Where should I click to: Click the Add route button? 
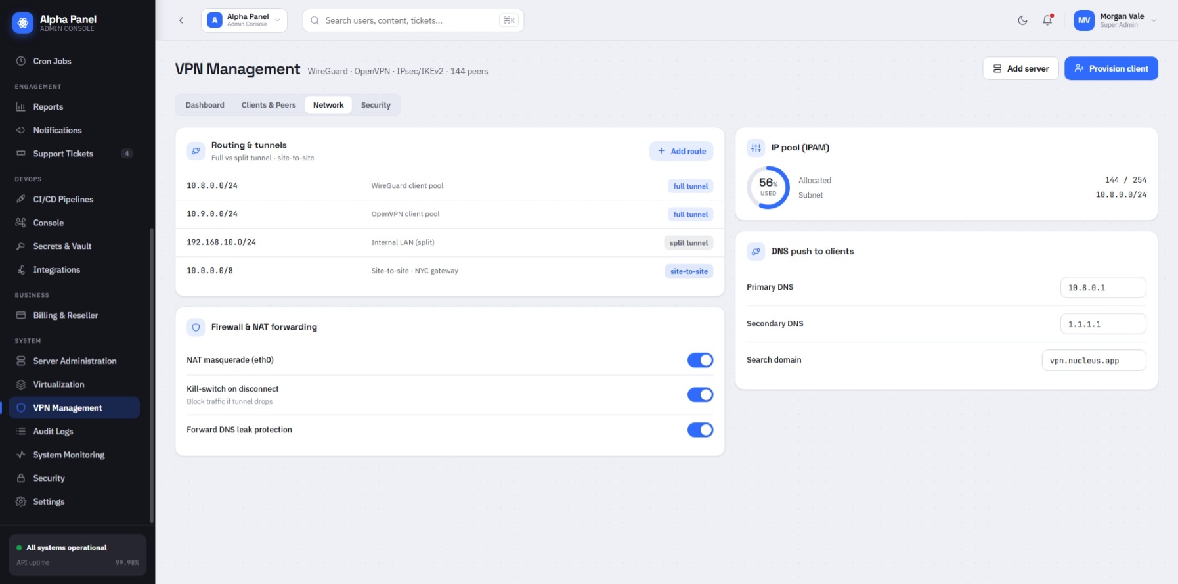[681, 151]
